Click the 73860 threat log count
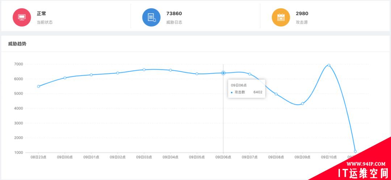391x180 pixels. pos(174,13)
